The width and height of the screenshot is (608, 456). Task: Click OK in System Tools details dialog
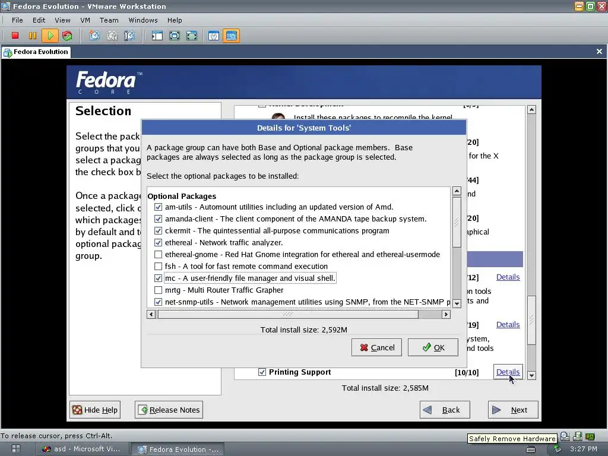(433, 347)
